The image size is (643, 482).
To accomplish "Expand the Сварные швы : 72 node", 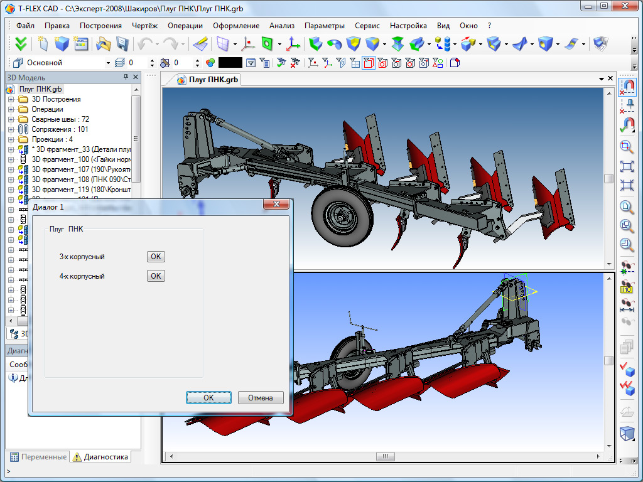I will pyautogui.click(x=11, y=119).
